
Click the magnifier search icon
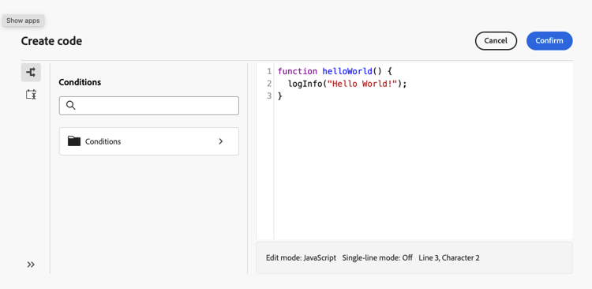click(x=70, y=105)
